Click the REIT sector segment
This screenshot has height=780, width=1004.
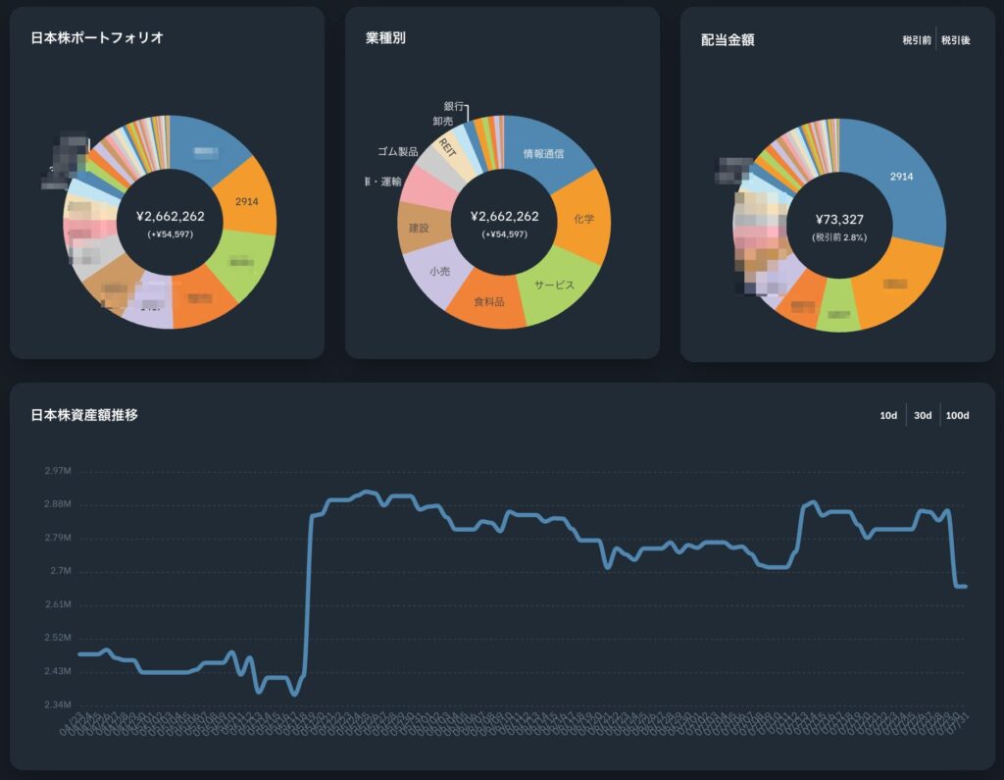point(449,147)
